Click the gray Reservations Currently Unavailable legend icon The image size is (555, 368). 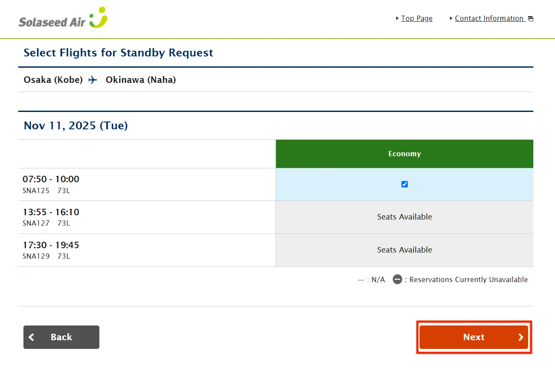(397, 279)
